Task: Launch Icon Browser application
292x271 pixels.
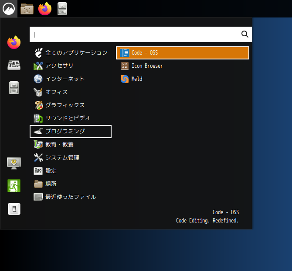Action: (x=183, y=66)
